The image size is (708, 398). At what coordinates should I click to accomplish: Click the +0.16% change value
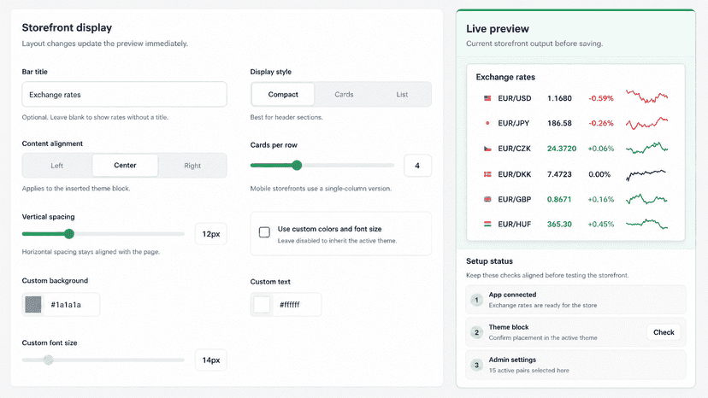600,199
